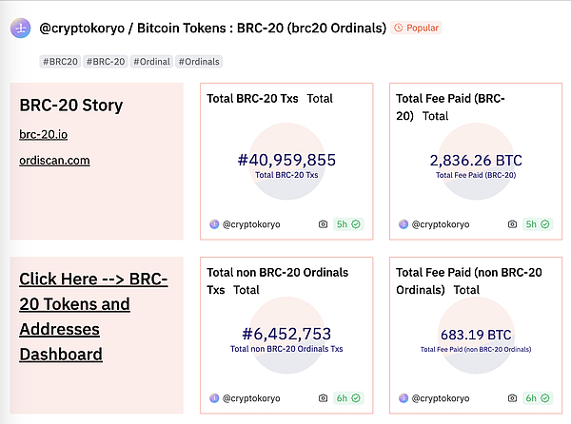Select the #BRC20 tag
Viewport: 571px width, 424px height.
(60, 62)
